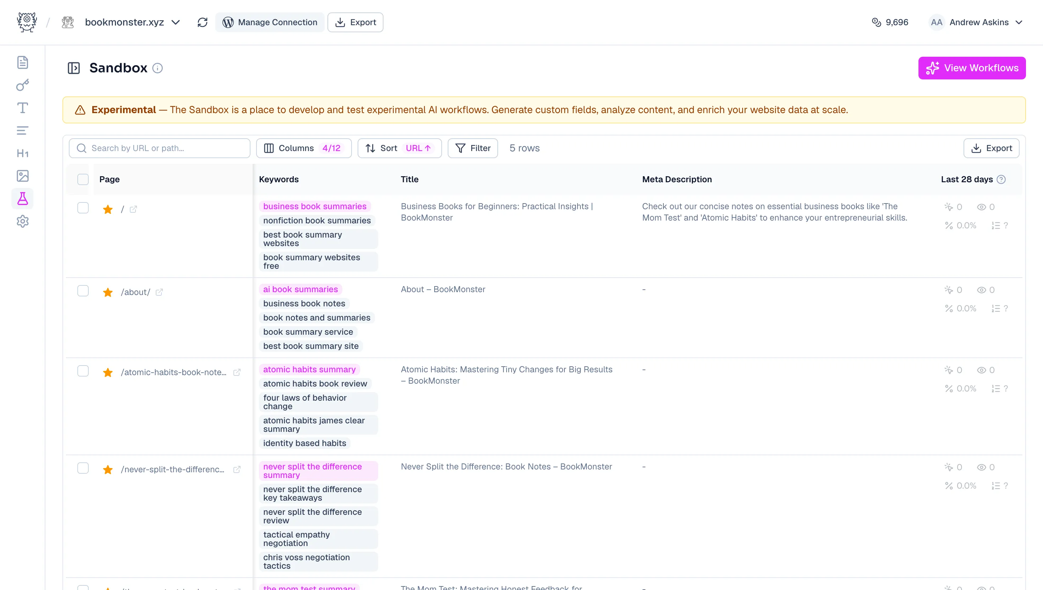Click the monster logo home icon
Screen dimensions: 1043x590
click(27, 22)
